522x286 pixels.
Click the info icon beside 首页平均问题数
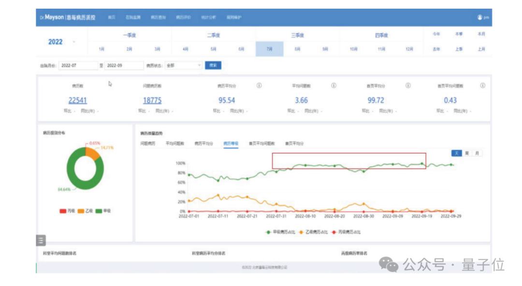click(x=482, y=86)
